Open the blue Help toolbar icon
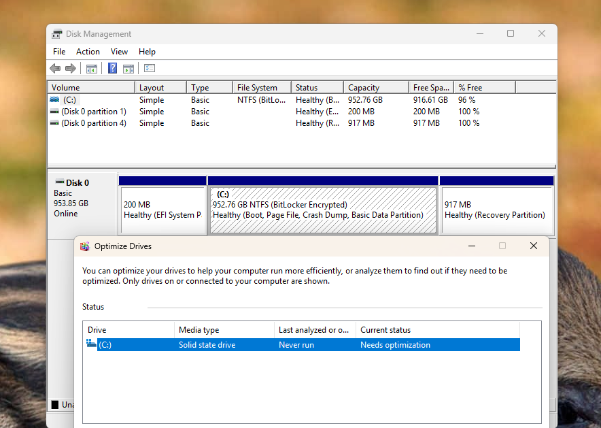 tap(112, 68)
